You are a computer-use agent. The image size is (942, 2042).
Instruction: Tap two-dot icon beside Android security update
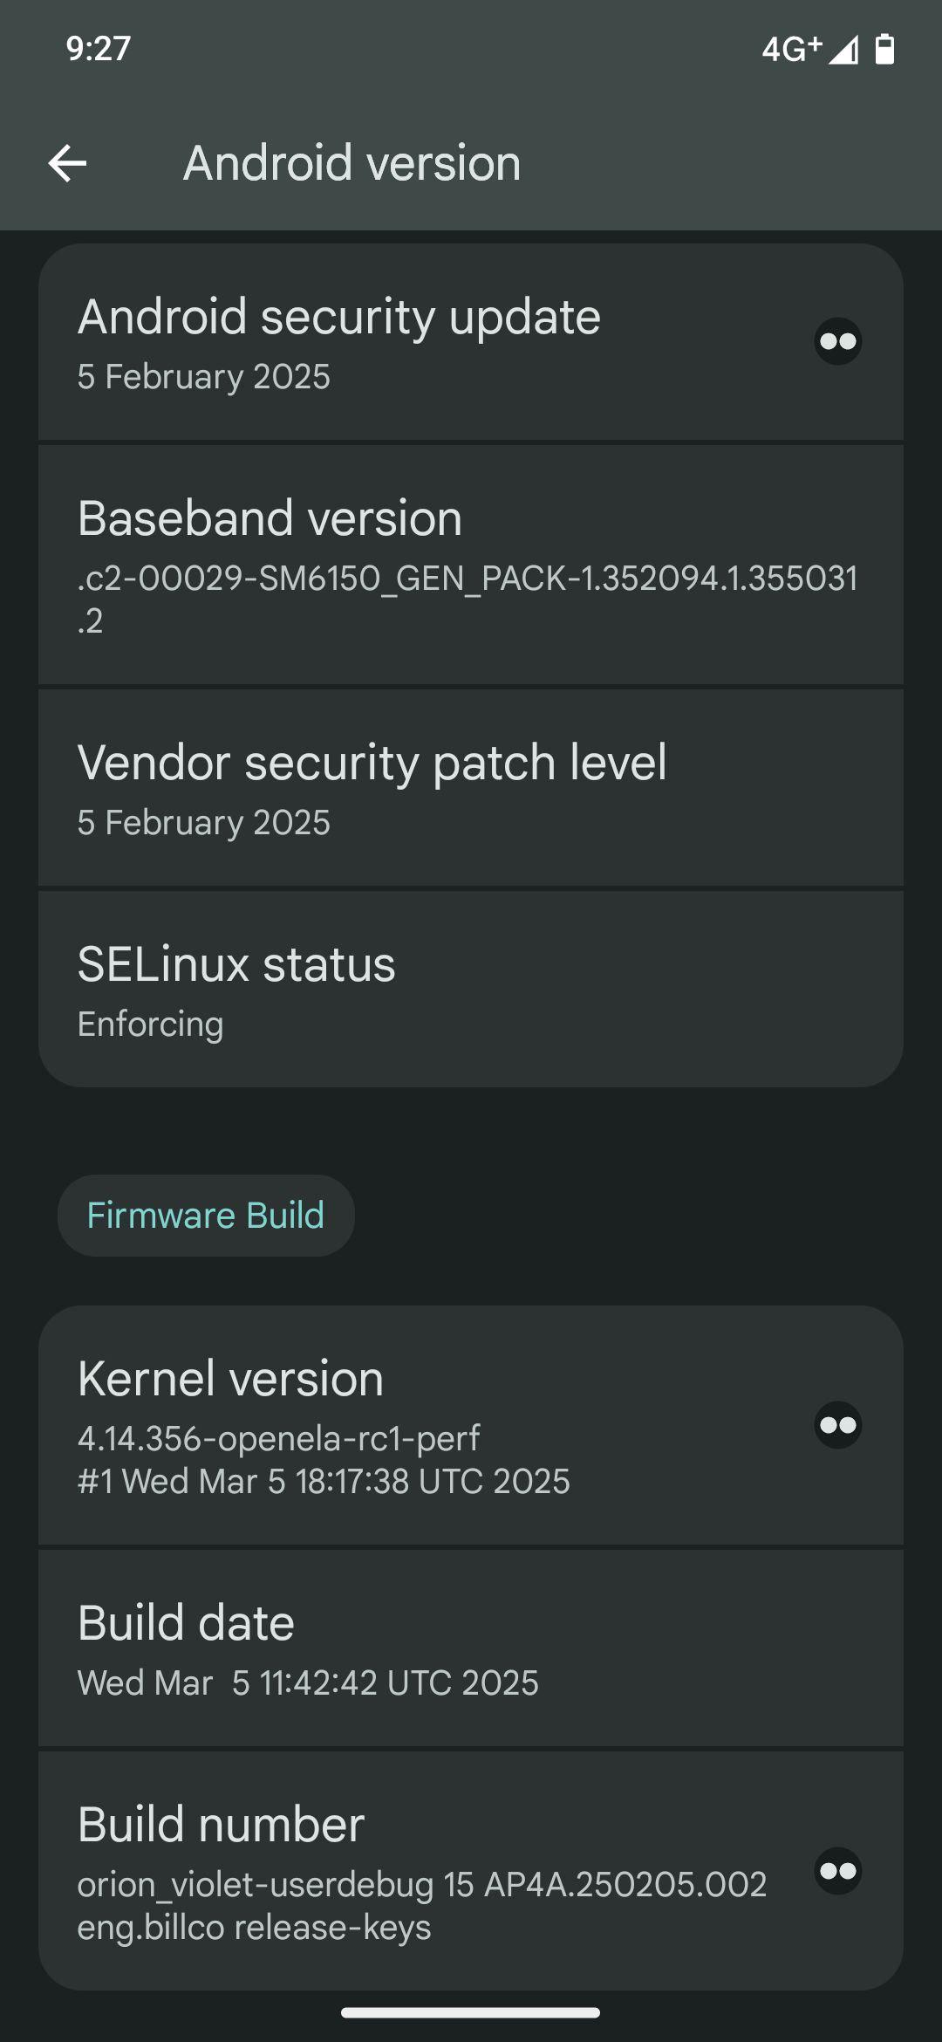point(838,341)
